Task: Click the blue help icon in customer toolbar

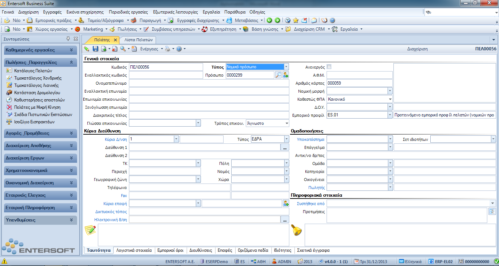Action: [179, 49]
